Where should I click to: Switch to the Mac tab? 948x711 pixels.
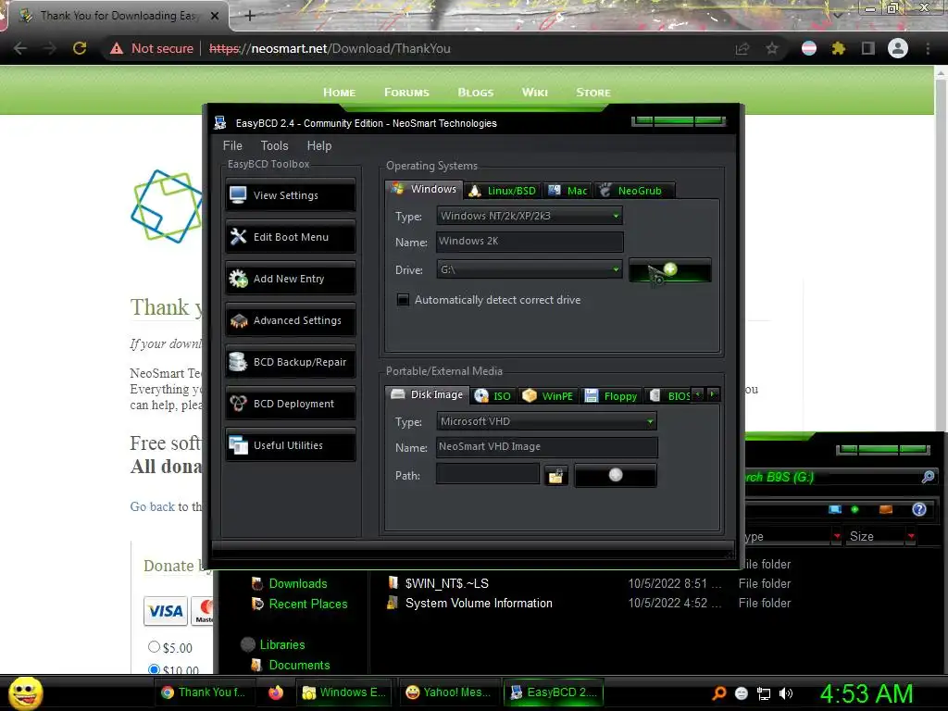(x=568, y=191)
